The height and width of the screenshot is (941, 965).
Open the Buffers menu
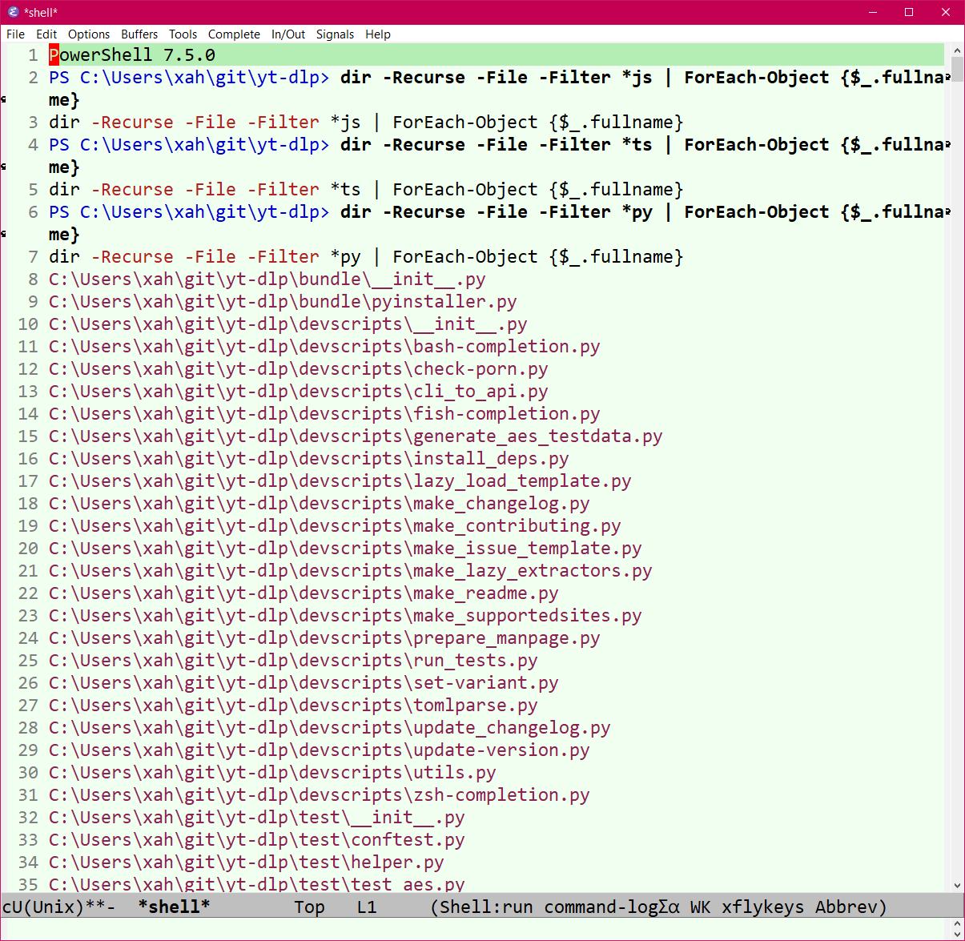[x=139, y=34]
